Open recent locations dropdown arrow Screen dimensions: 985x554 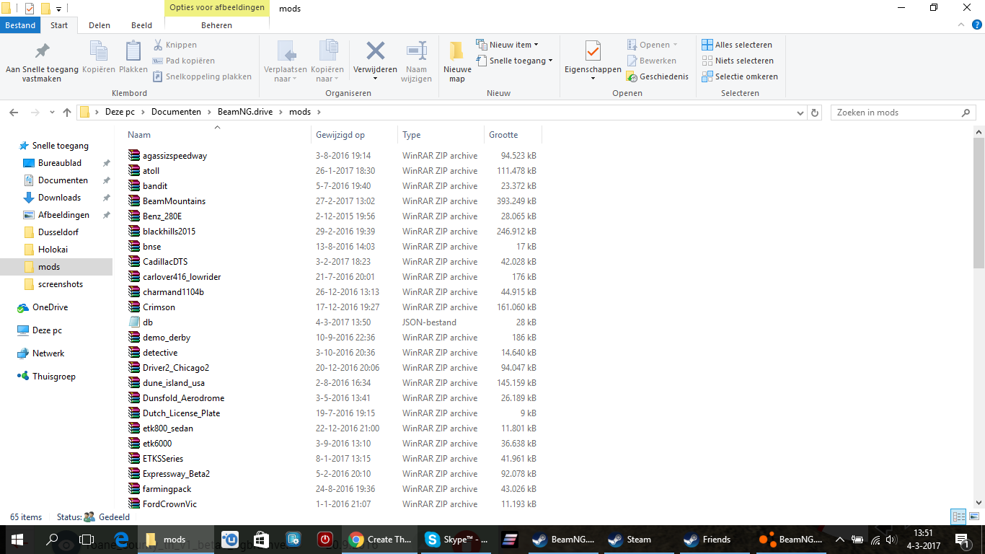click(52, 113)
